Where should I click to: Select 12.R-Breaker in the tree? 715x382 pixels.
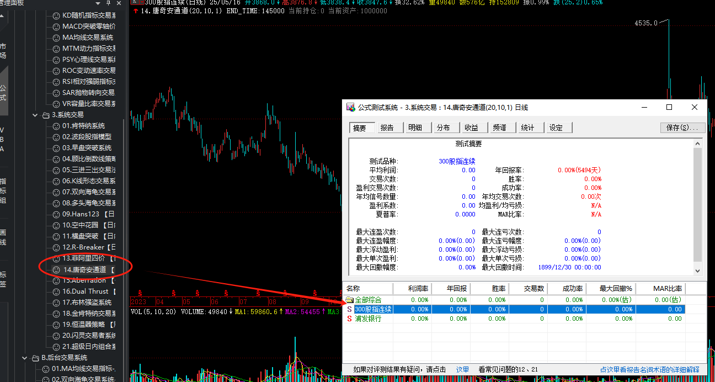click(x=89, y=247)
